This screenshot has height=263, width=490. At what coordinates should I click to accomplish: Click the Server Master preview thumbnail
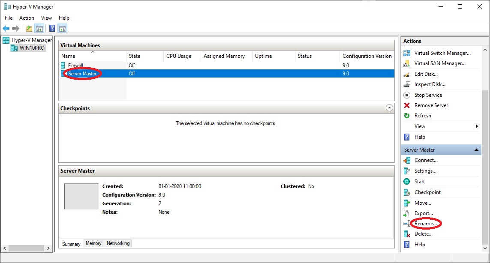81,197
